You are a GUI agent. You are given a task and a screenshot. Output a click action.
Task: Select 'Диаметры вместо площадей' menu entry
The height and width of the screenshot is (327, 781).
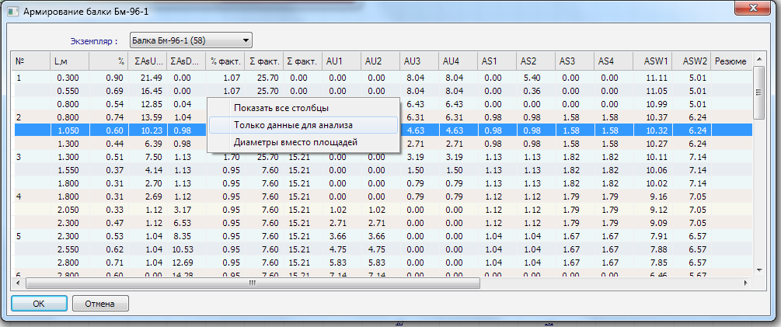pyautogui.click(x=295, y=142)
